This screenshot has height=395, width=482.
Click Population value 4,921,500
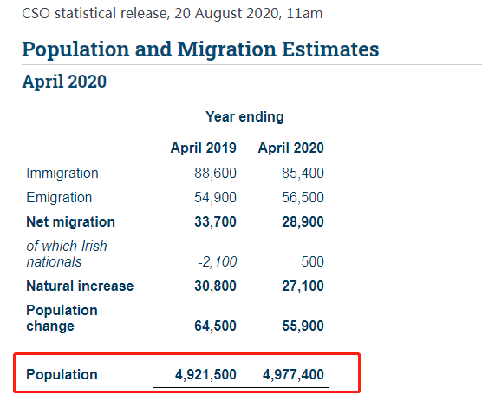205,375
